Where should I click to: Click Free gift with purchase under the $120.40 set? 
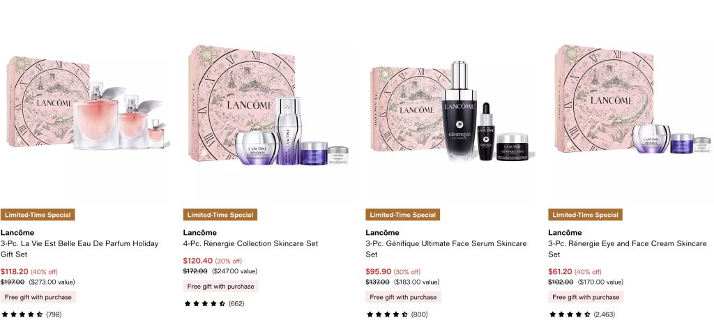click(x=221, y=286)
